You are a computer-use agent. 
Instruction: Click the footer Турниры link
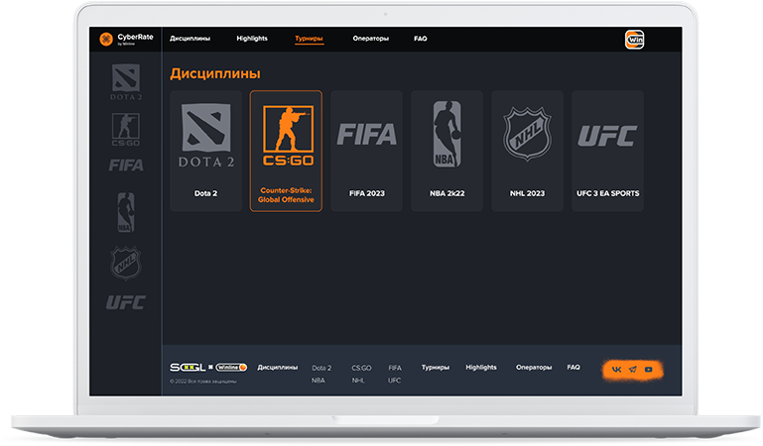point(436,368)
